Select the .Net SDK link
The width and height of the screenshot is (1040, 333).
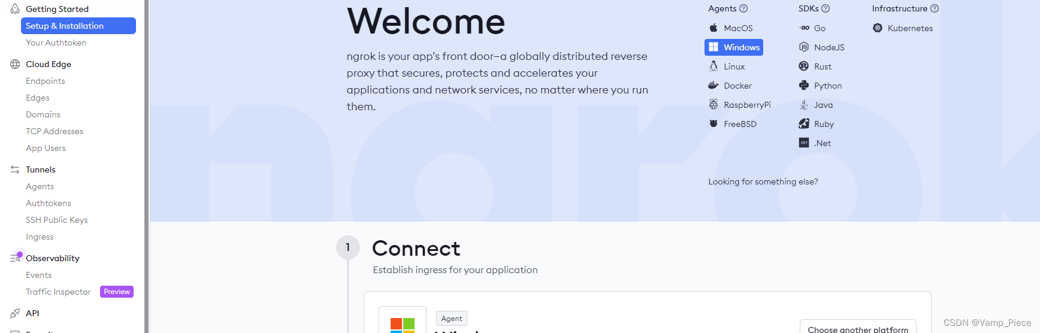pos(823,143)
